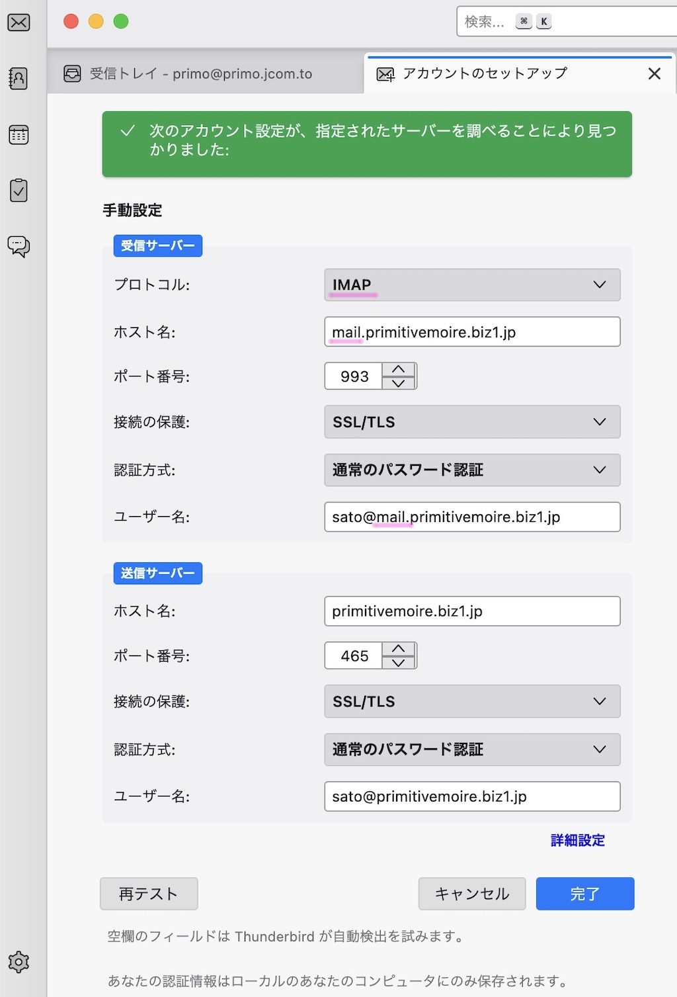Switch to the 受信トレイ inbox tab
This screenshot has height=997, width=677.
(x=201, y=73)
